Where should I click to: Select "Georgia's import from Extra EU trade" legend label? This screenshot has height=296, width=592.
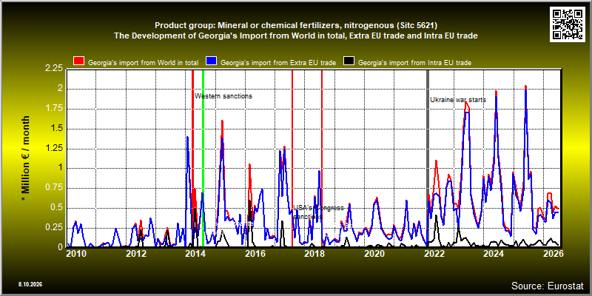coord(278,63)
